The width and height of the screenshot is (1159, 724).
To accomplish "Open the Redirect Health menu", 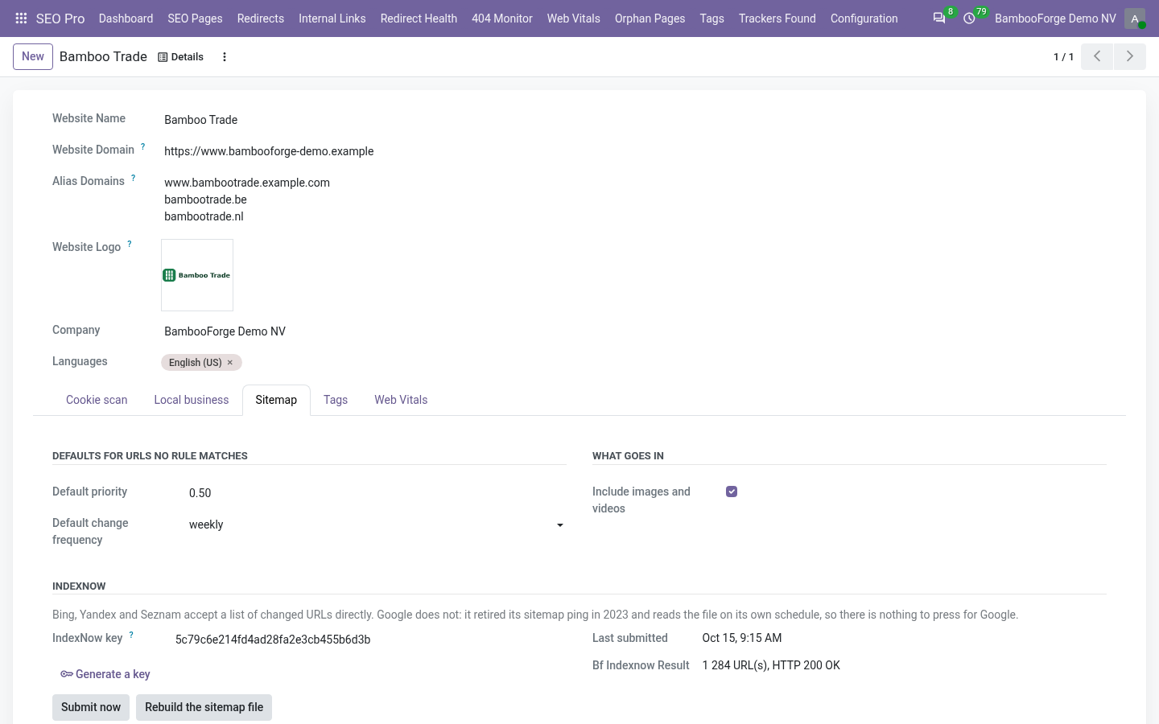I will click(419, 19).
